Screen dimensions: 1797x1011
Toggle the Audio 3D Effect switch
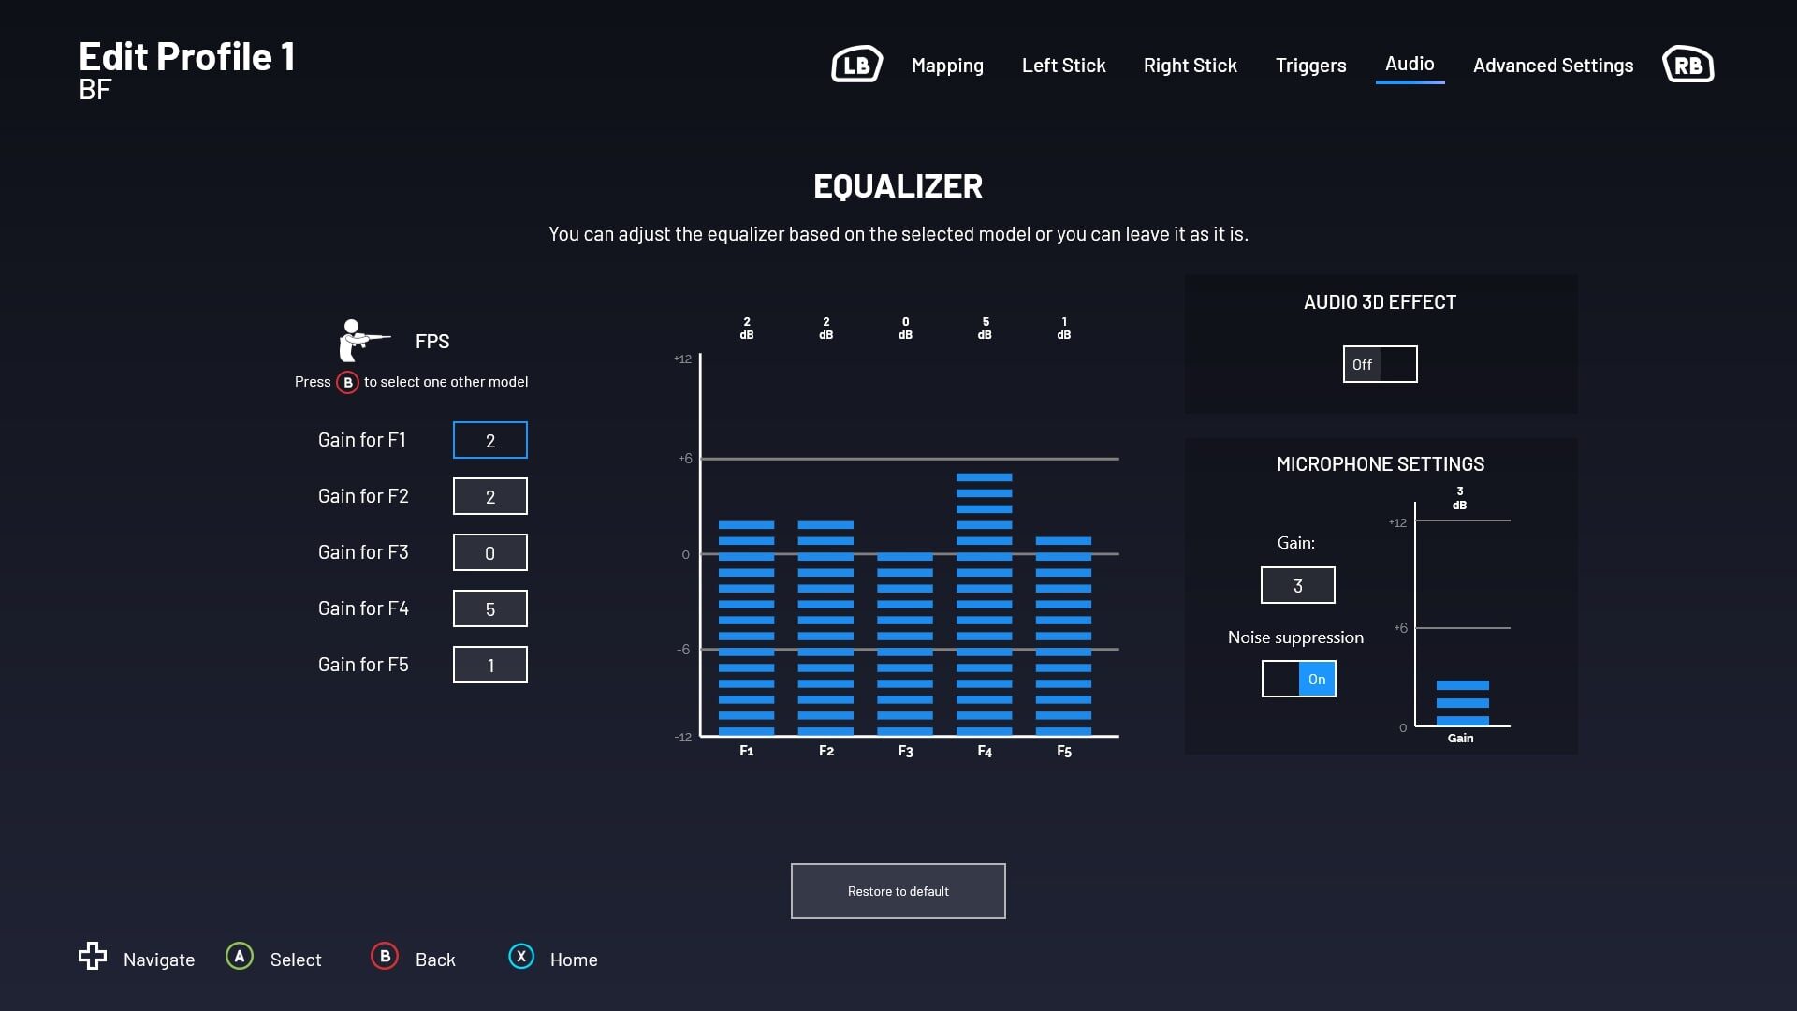1380,364
